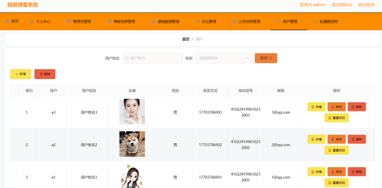This screenshot has height=188, width=382.
Task: Click the search icon on 查询 button
Action: pos(270,58)
